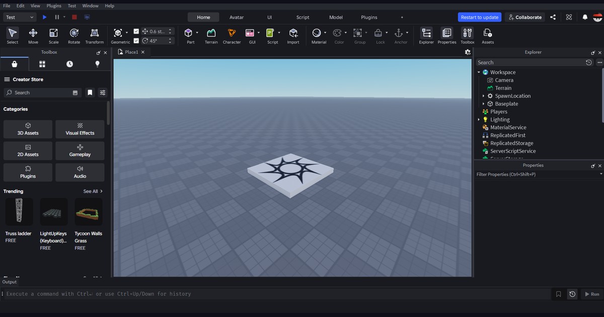Open the Terrain editor
The width and height of the screenshot is (604, 317).
(x=211, y=36)
